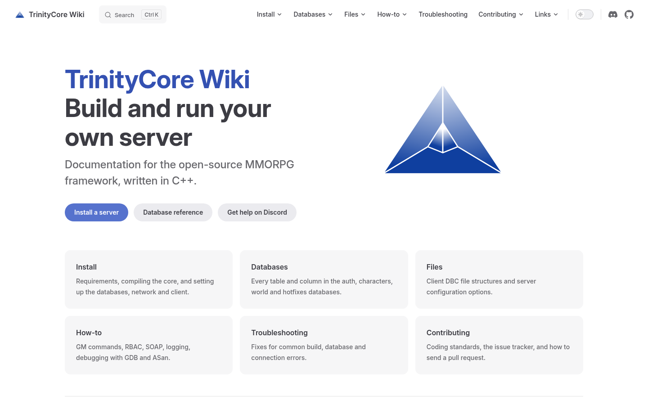Expand the How-to nav dropdown

pos(392,14)
